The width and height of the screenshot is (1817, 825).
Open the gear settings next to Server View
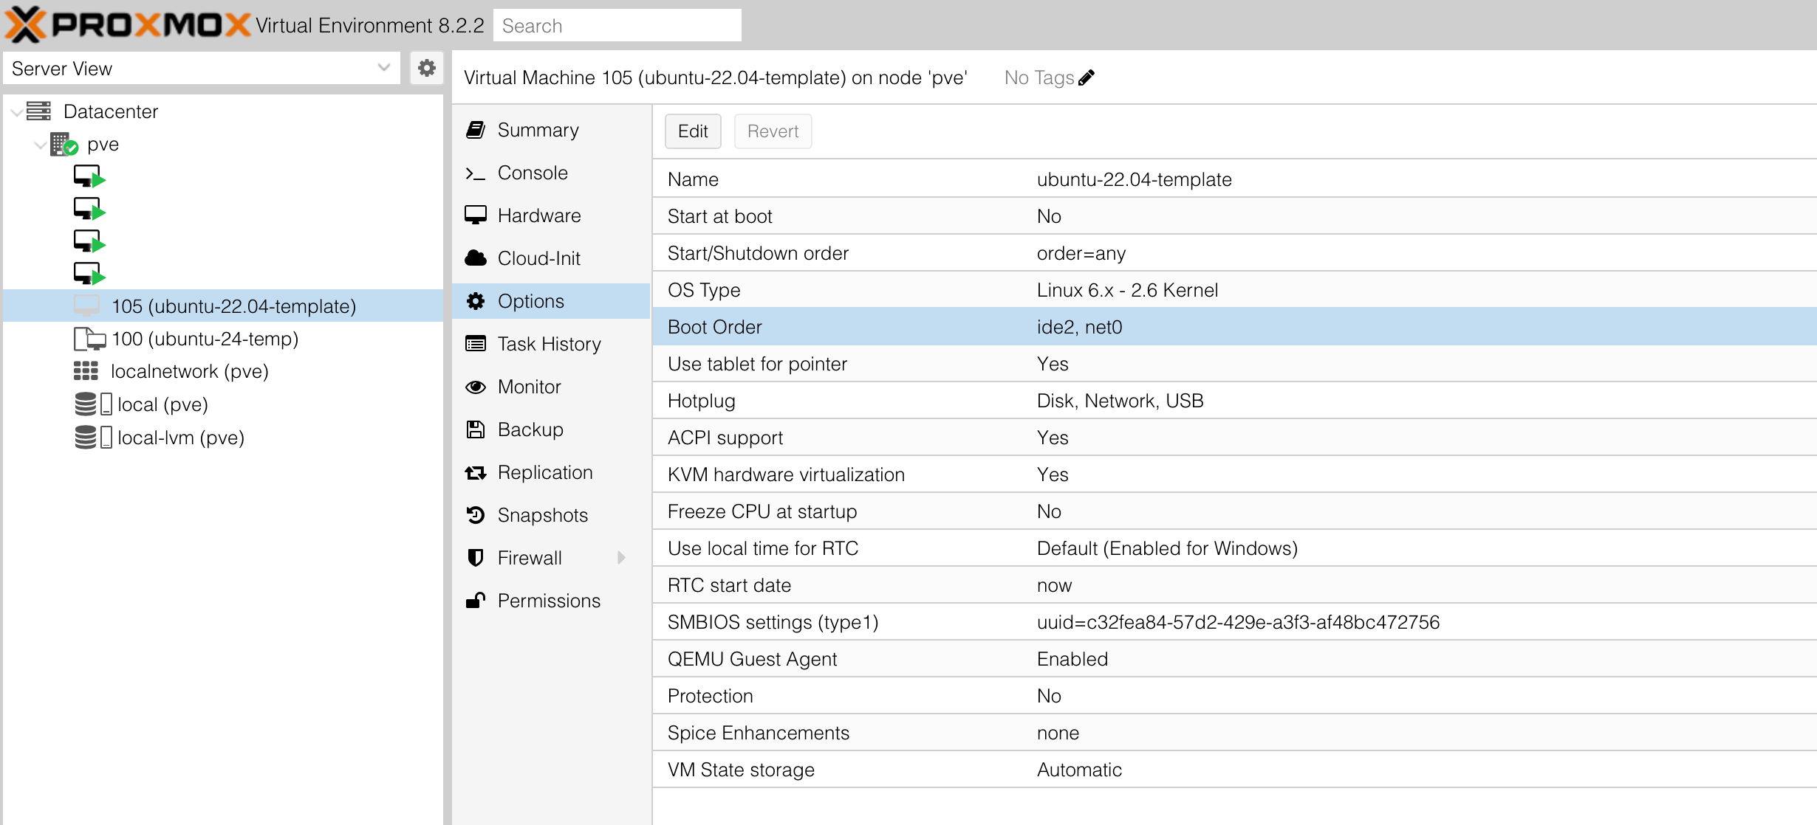pos(426,69)
